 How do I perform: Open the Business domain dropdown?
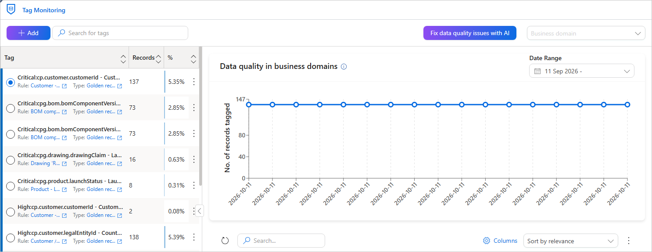pyautogui.click(x=586, y=33)
